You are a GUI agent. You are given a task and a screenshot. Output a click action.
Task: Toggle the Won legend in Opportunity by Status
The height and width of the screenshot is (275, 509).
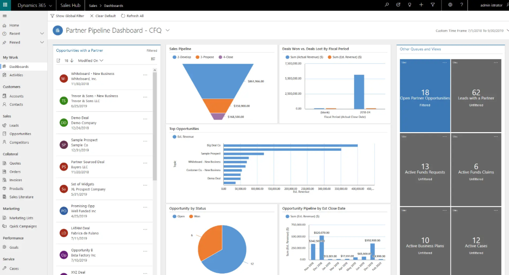pyautogui.click(x=195, y=216)
